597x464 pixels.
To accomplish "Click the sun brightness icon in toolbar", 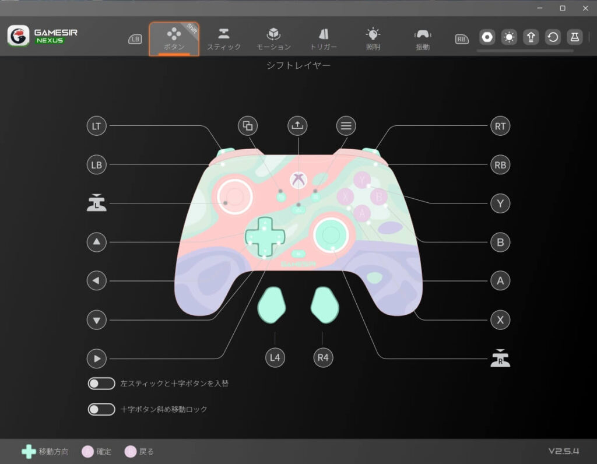I will pos(509,37).
